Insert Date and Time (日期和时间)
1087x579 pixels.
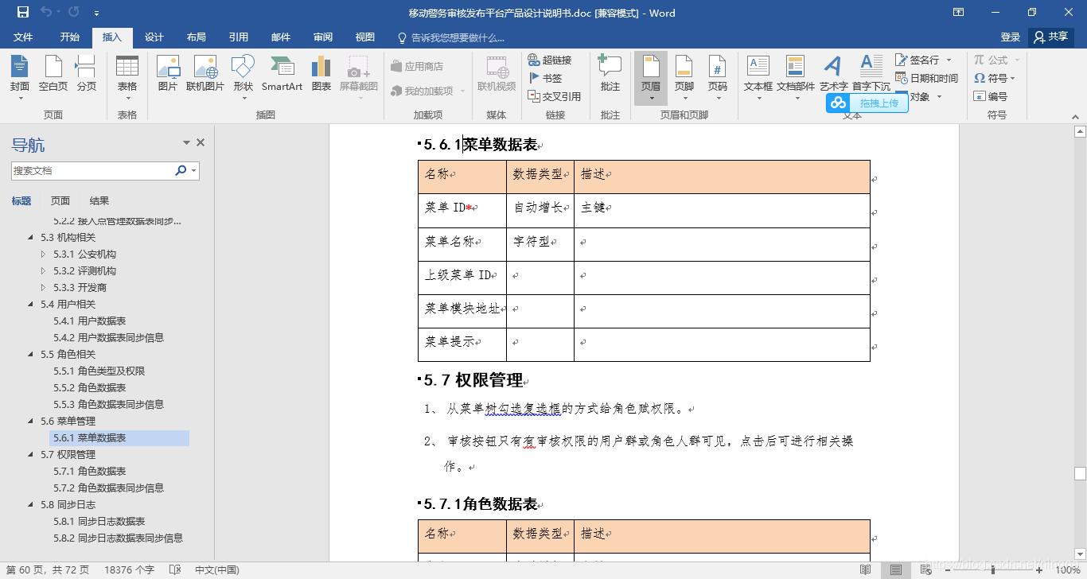coord(926,78)
